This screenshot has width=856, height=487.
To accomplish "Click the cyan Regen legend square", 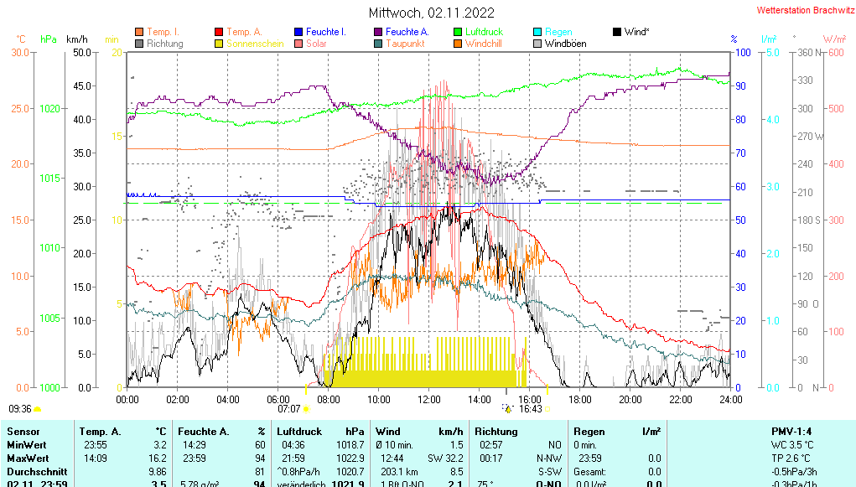I will point(537,32).
